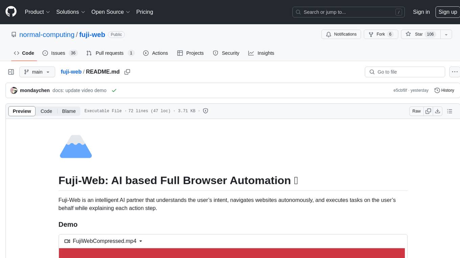Expand the Solutions menu

pyautogui.click(x=70, y=12)
